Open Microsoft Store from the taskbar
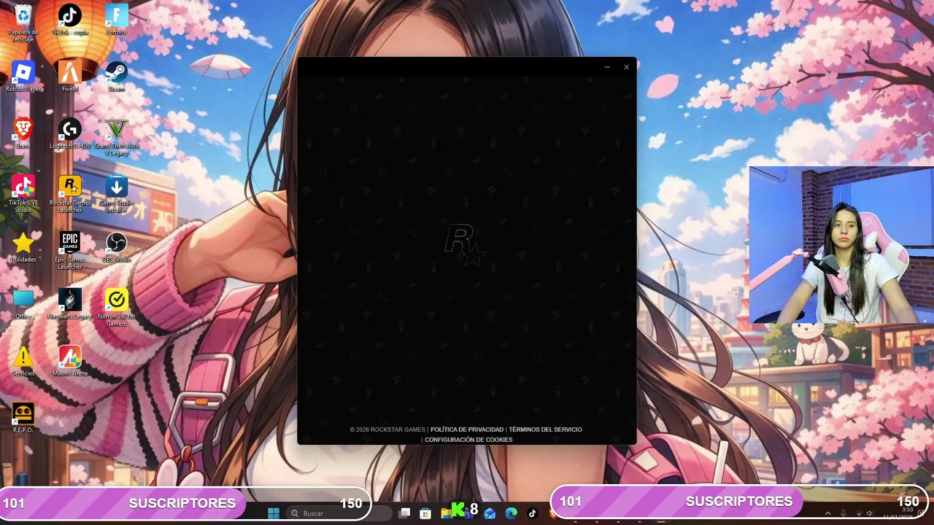This screenshot has width=934, height=525. tap(425, 513)
